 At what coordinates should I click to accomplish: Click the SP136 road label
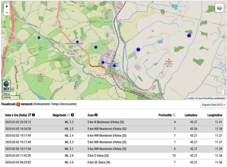tap(82, 6)
